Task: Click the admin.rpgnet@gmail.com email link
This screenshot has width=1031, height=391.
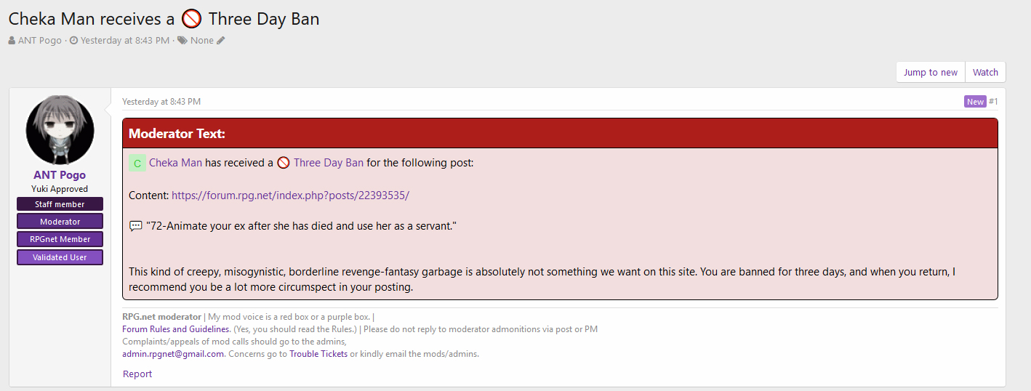Action: [174, 354]
